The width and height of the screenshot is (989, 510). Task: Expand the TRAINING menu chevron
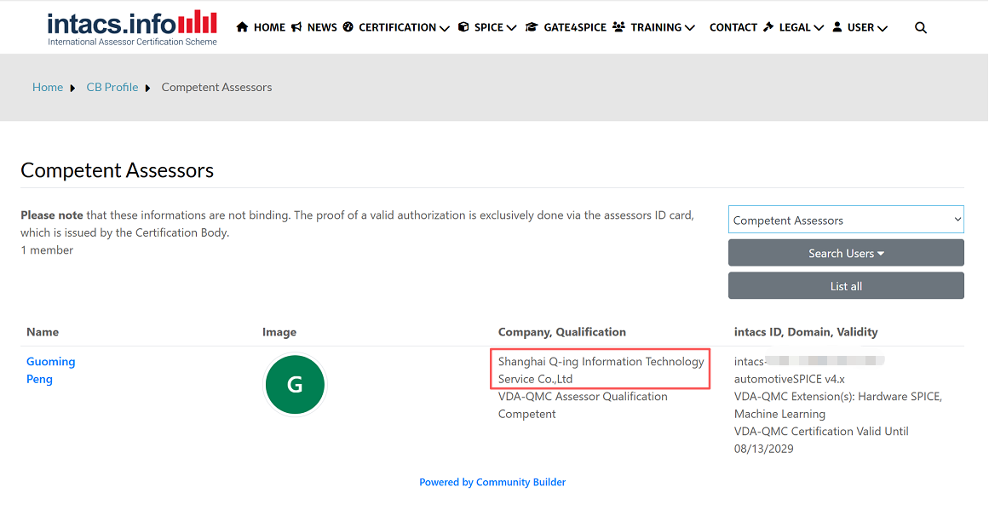pyautogui.click(x=690, y=28)
